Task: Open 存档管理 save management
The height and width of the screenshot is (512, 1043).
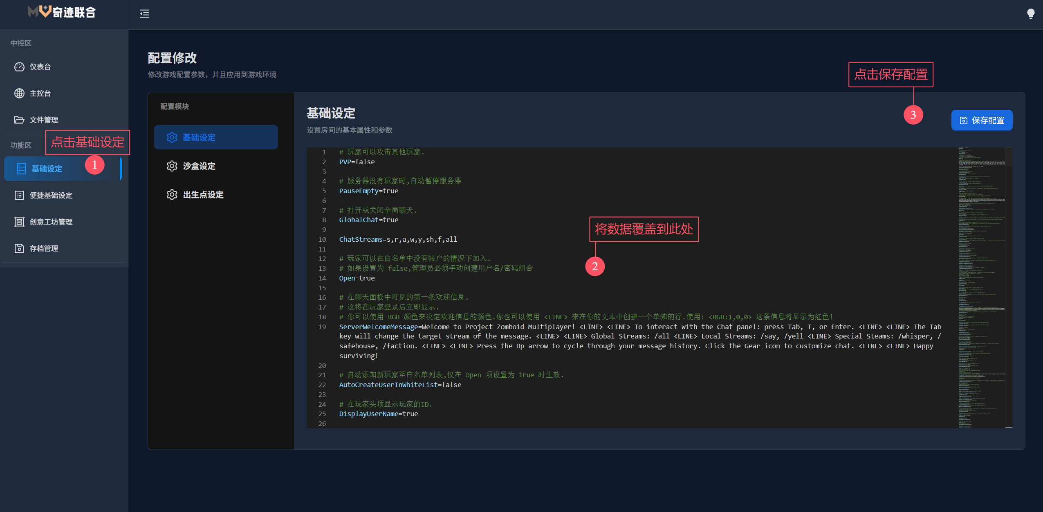Action: [43, 249]
